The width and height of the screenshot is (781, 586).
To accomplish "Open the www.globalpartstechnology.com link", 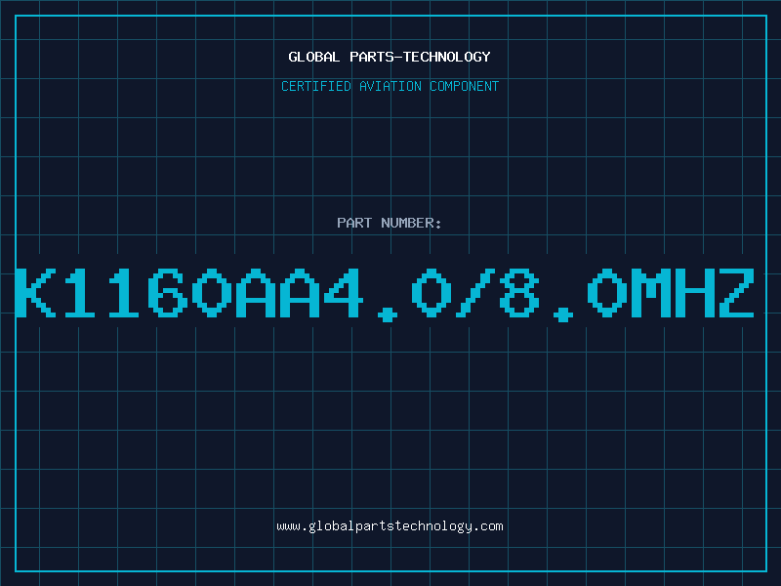I will pyautogui.click(x=390, y=526).
